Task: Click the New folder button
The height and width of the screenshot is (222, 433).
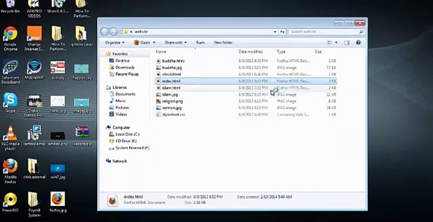Action: 223,43
